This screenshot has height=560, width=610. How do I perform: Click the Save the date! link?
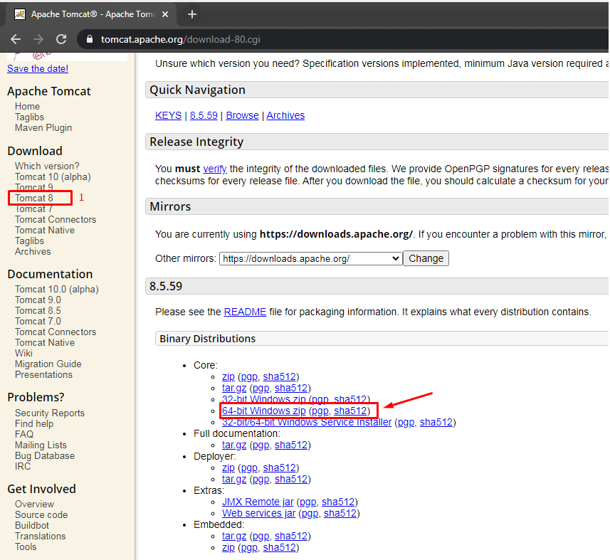(x=38, y=68)
